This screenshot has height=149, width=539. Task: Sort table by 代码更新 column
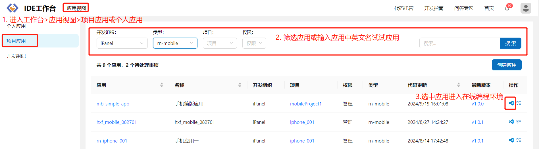click(458, 85)
